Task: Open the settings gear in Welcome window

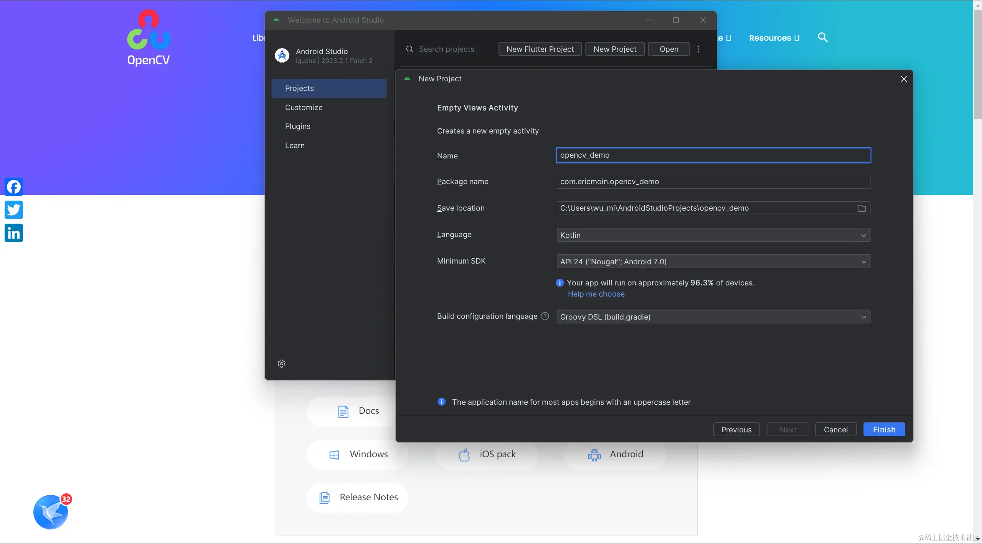Action: 282,364
